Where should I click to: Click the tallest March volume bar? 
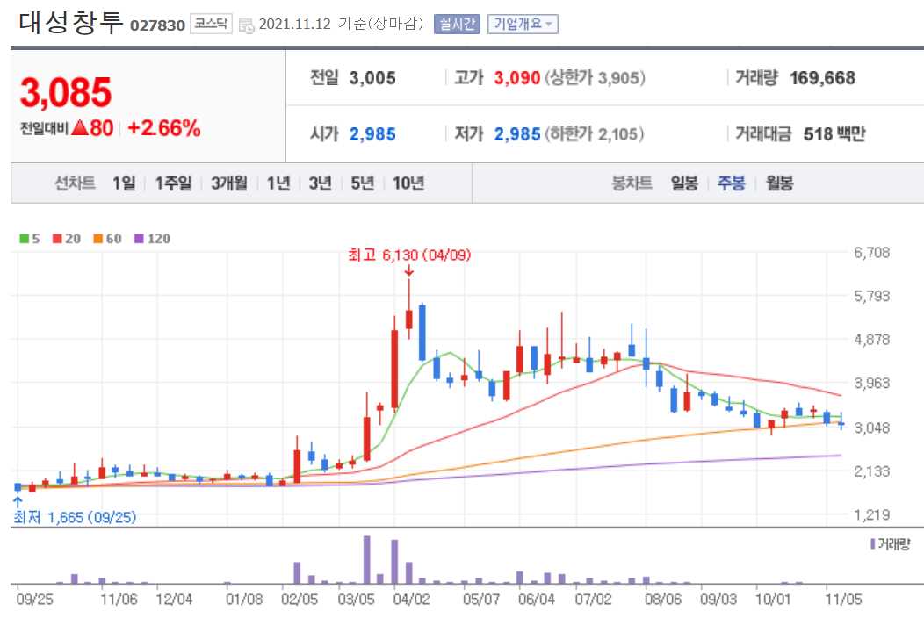pos(367,562)
